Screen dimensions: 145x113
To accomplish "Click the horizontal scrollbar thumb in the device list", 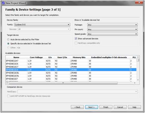I will point(63,83).
